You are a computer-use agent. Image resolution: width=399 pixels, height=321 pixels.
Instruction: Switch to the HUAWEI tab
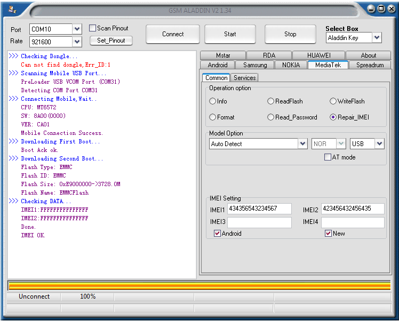(319, 55)
